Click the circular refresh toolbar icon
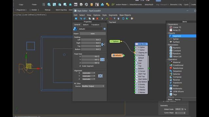 123,19
